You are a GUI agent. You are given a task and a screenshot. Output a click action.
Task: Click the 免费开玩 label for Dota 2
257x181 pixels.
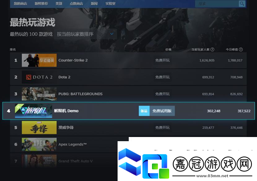pos(162,77)
